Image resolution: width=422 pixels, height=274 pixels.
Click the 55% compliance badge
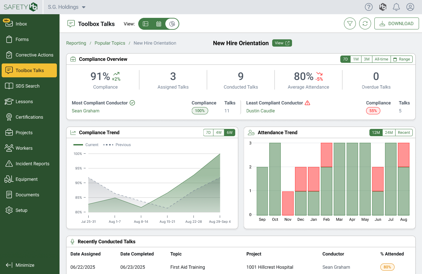[373, 111]
